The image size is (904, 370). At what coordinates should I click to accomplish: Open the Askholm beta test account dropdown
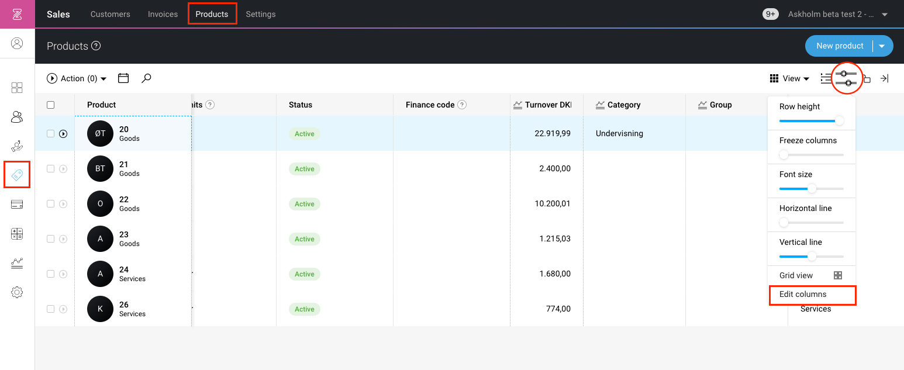coord(838,14)
